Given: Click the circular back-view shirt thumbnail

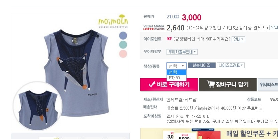Looking at the screenshot, I should (x=38, y=106).
